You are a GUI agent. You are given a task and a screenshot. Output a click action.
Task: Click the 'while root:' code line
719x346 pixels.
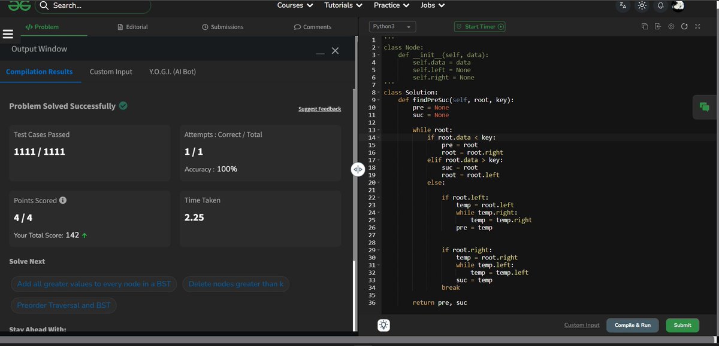(432, 130)
